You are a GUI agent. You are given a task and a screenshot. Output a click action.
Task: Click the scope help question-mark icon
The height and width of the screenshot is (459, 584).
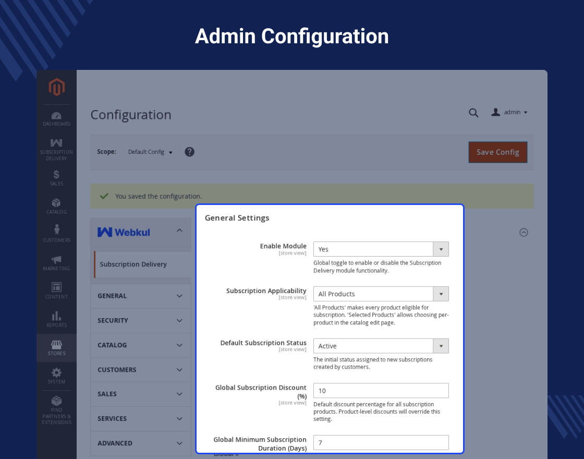[x=190, y=152]
